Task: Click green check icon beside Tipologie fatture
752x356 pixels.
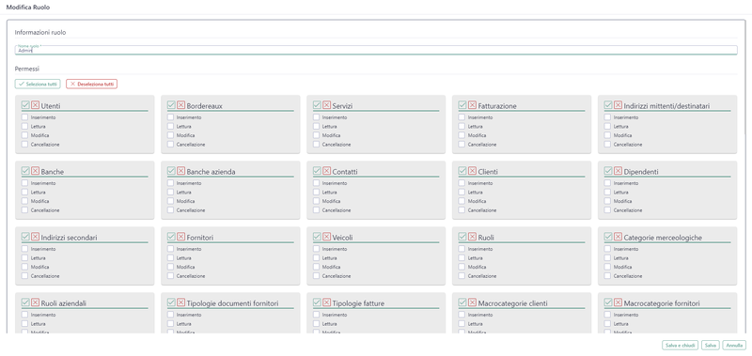Action: (x=317, y=302)
